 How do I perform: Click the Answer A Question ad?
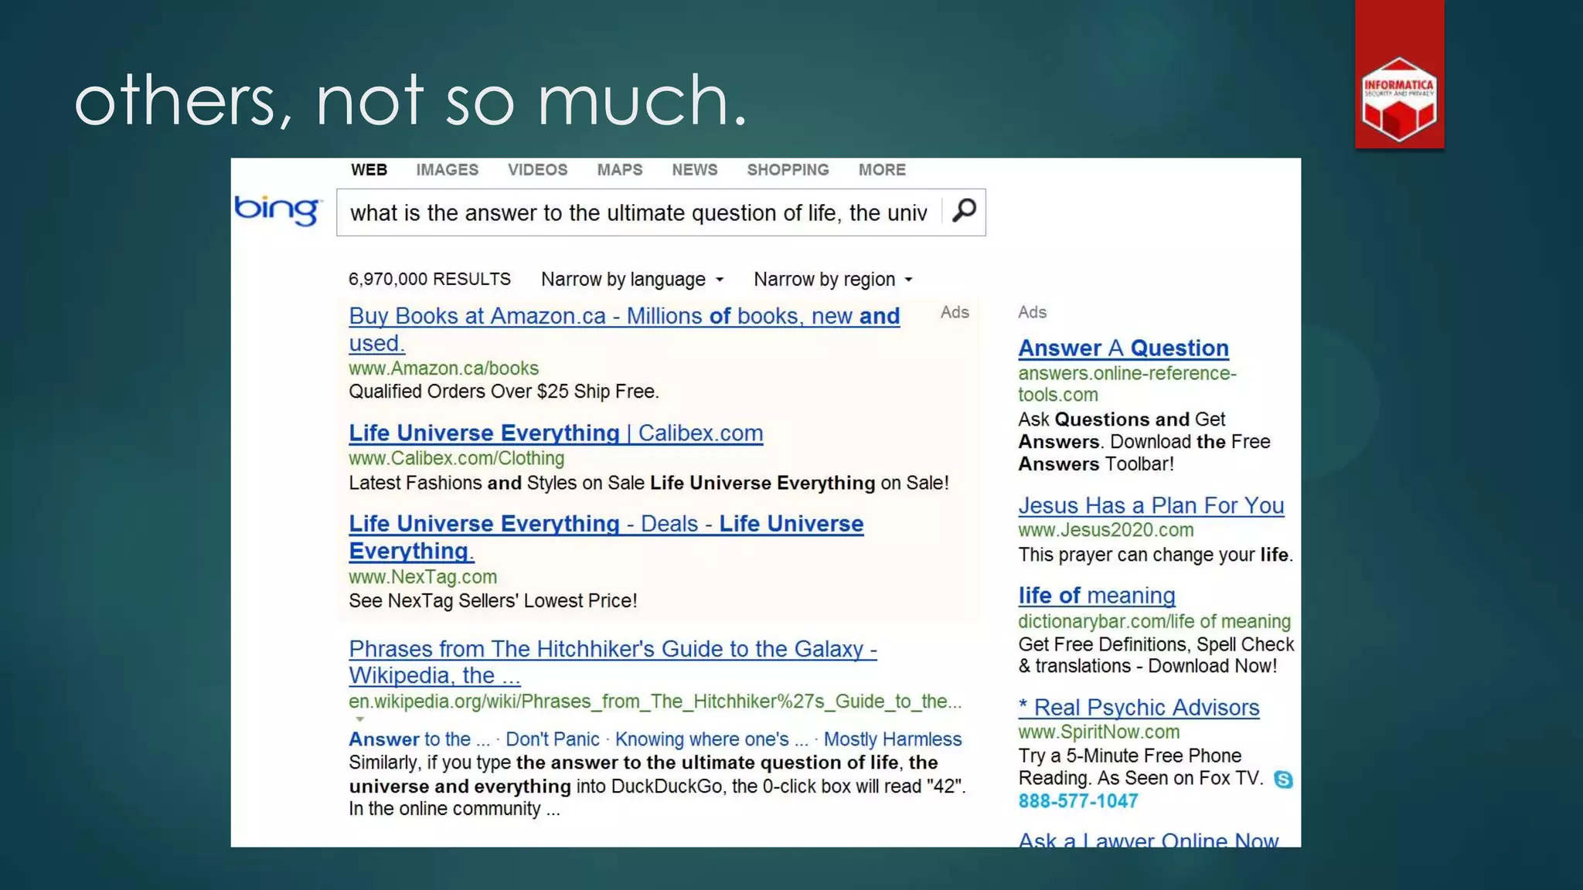click(1122, 348)
